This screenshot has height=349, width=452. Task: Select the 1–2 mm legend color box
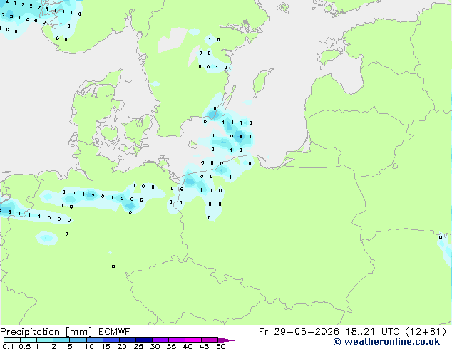(x=45, y=340)
